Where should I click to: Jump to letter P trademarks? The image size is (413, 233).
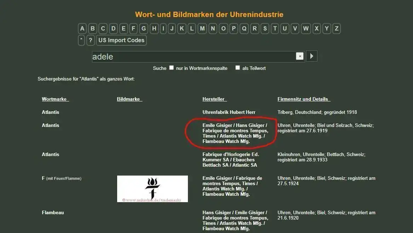[x=234, y=28]
